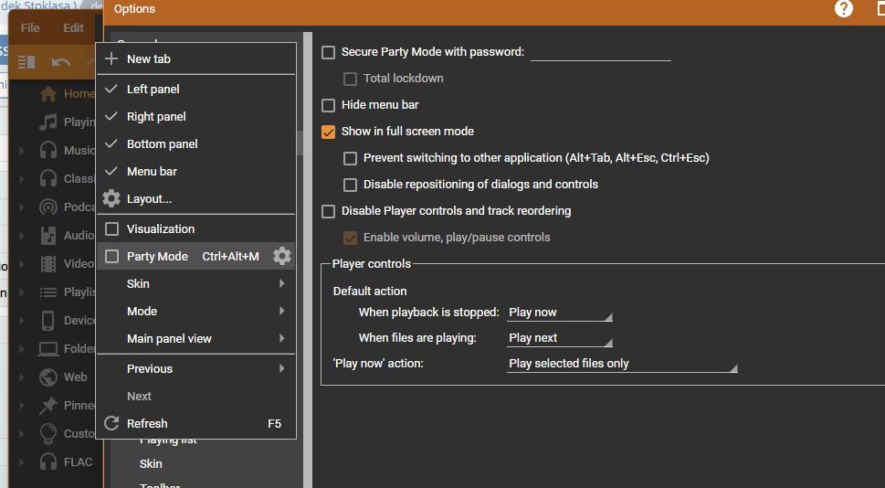Enable the Visualization checkbox in menu
Image resolution: width=885 pixels, height=488 pixels.
[x=112, y=229]
